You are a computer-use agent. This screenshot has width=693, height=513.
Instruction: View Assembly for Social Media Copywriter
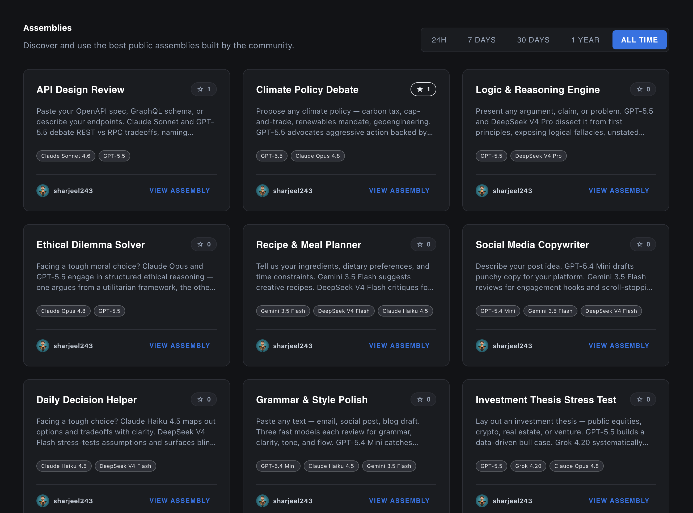pos(619,346)
